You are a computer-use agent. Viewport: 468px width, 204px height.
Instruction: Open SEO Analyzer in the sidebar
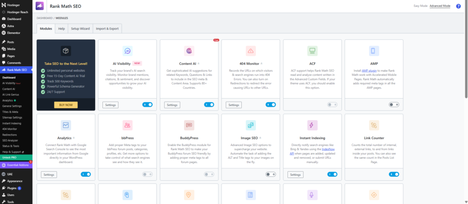click(10, 140)
